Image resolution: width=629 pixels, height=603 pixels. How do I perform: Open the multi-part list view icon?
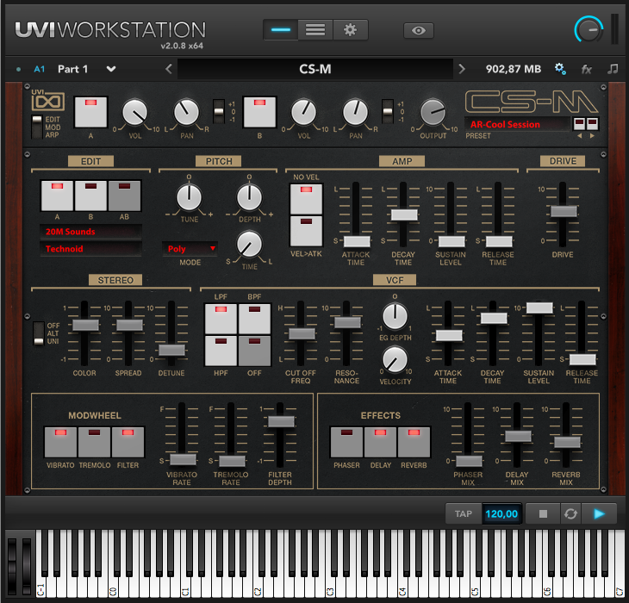[315, 30]
